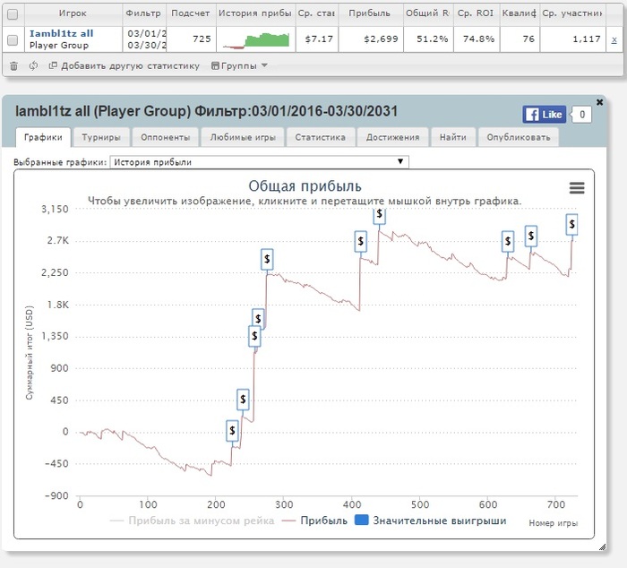The width and height of the screenshot is (627, 568).
Task: Click the '74.8%' ROI value
Action: click(x=478, y=39)
